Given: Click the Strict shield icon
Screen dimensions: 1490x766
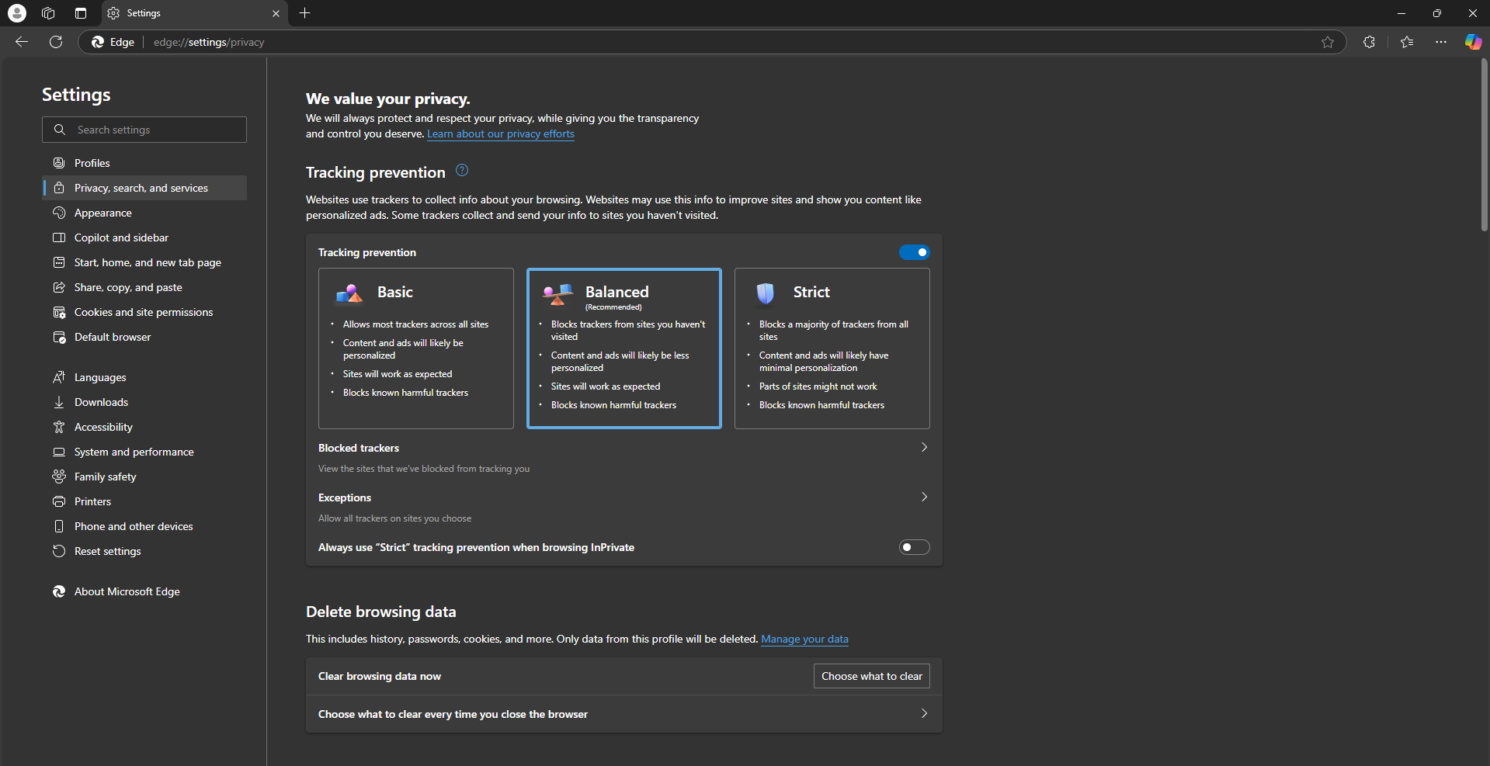Looking at the screenshot, I should [x=766, y=293].
